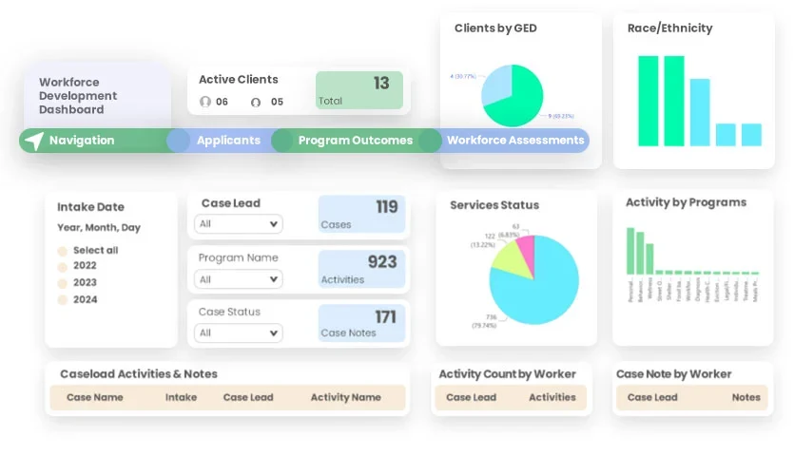Click the 119 Cases card

tap(361, 215)
